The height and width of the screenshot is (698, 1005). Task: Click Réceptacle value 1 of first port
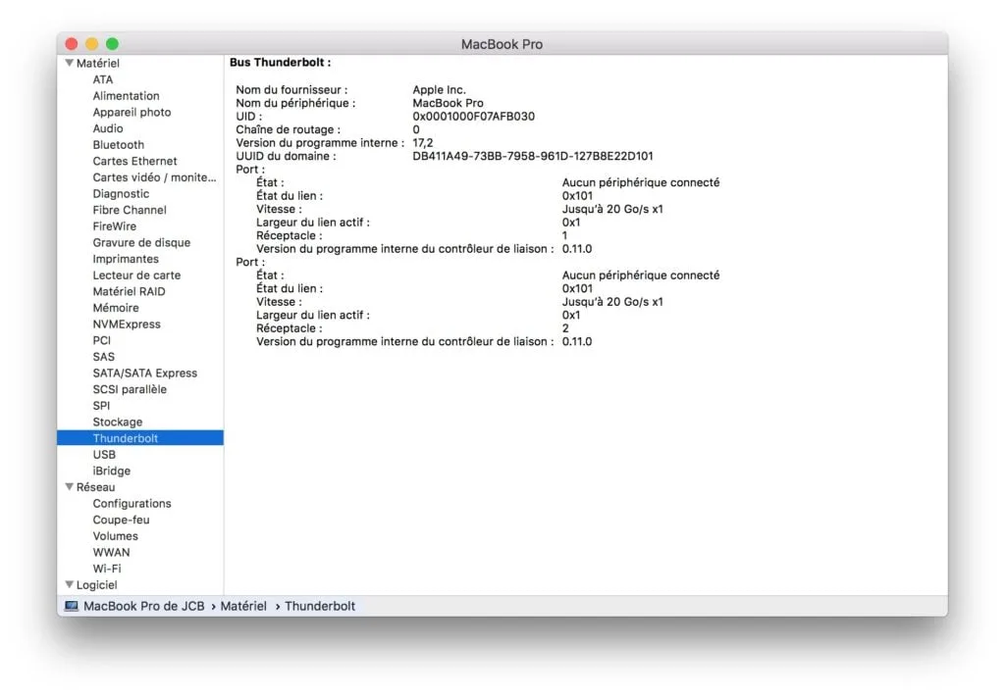point(564,235)
